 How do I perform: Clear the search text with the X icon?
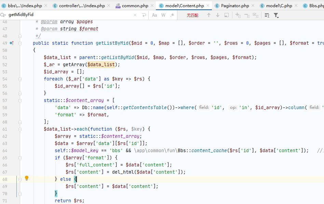click(x=135, y=15)
